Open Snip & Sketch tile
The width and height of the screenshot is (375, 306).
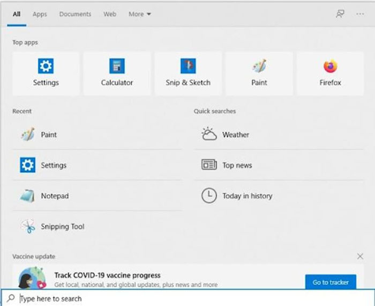tap(188, 74)
